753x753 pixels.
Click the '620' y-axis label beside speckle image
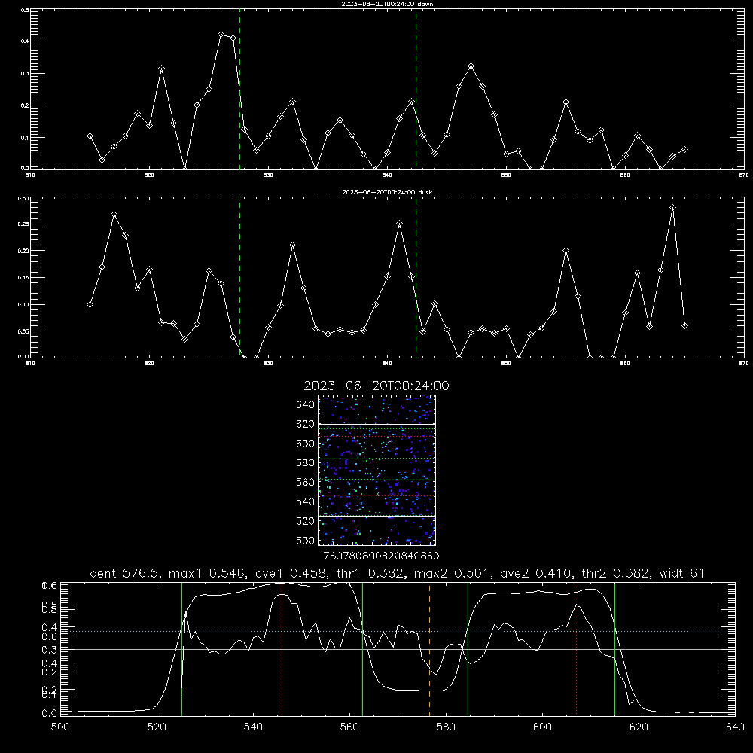click(306, 424)
